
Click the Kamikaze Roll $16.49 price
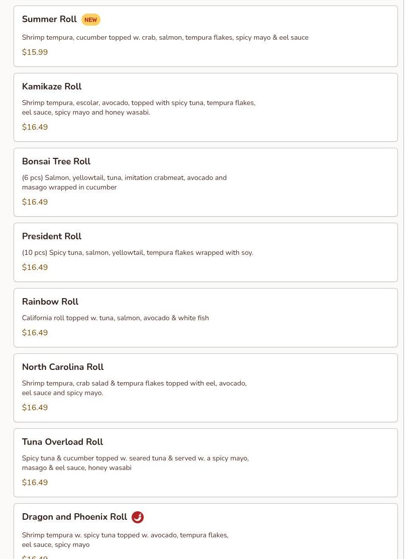point(35,127)
